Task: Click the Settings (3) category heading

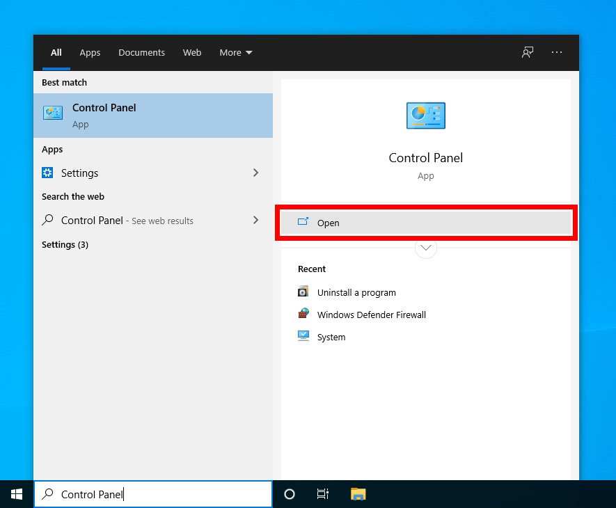Action: 65,245
